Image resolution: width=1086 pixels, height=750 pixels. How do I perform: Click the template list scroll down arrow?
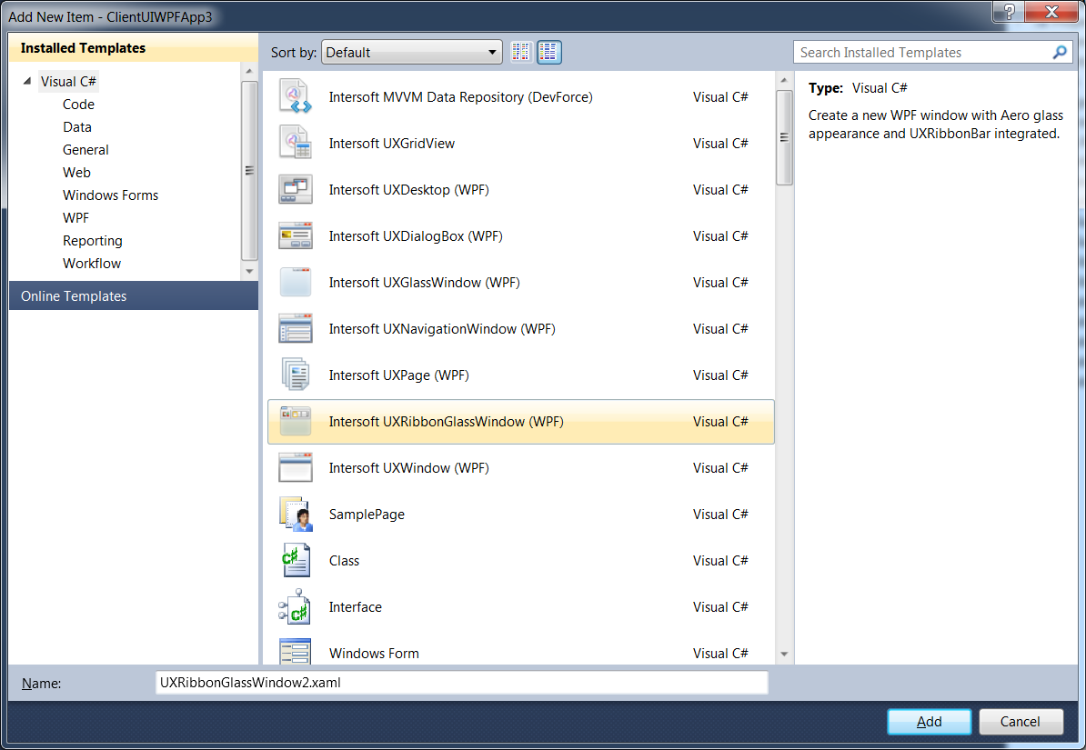pos(784,654)
